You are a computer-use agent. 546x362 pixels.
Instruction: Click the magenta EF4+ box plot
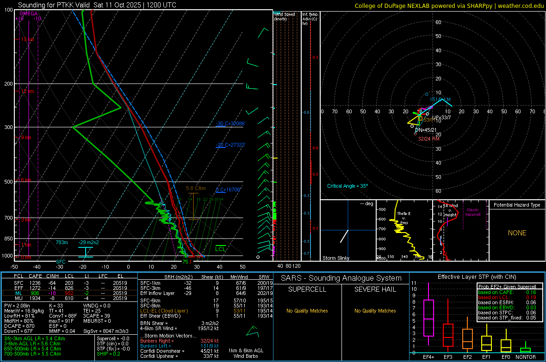[x=428, y=314]
